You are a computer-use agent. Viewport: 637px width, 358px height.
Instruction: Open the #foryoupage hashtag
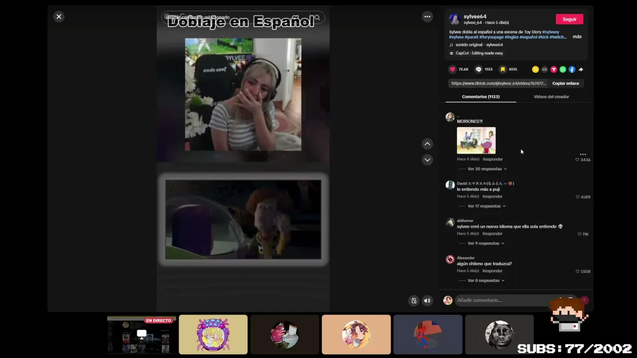point(491,37)
